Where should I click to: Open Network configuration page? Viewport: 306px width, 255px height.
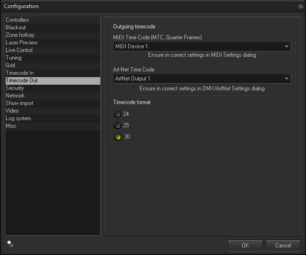pyautogui.click(x=15, y=96)
